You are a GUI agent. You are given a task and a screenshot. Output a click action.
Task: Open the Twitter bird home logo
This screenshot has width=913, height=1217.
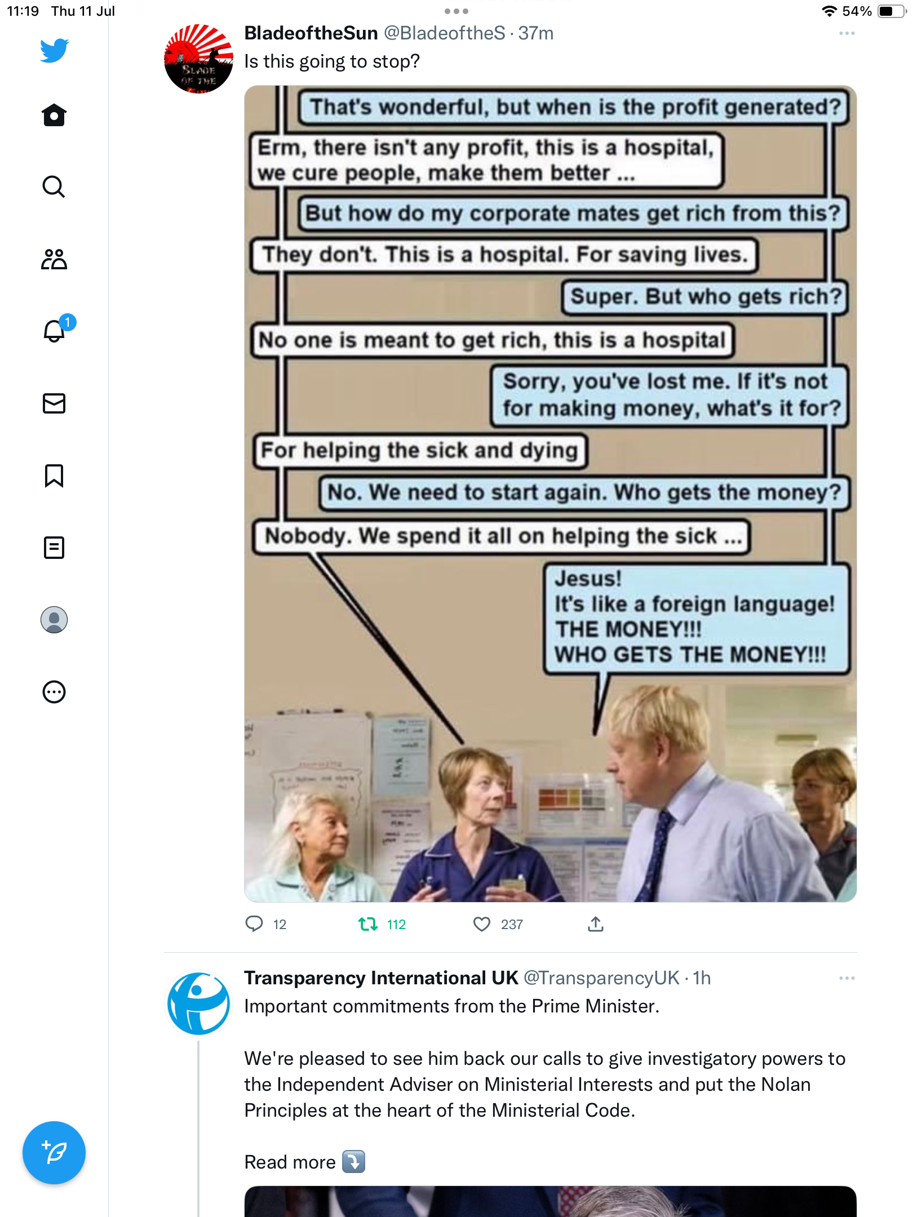click(54, 50)
